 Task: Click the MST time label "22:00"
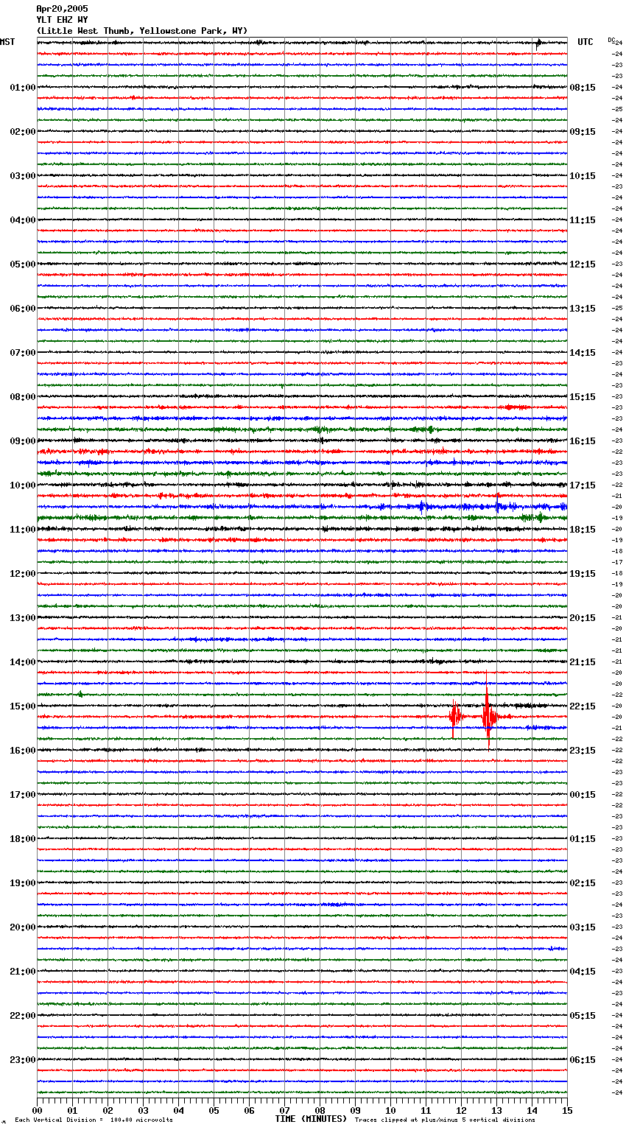23,1016
